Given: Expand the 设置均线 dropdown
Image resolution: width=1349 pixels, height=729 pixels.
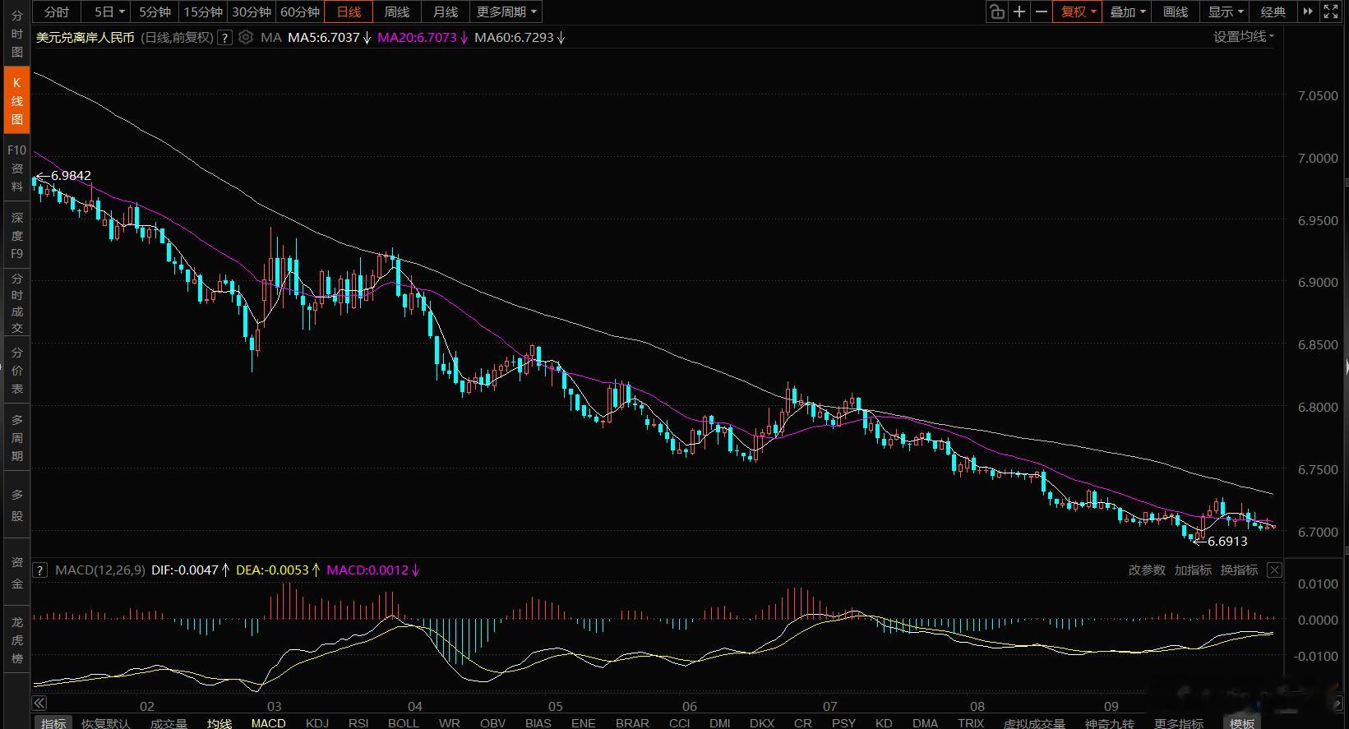Looking at the screenshot, I should (1244, 36).
